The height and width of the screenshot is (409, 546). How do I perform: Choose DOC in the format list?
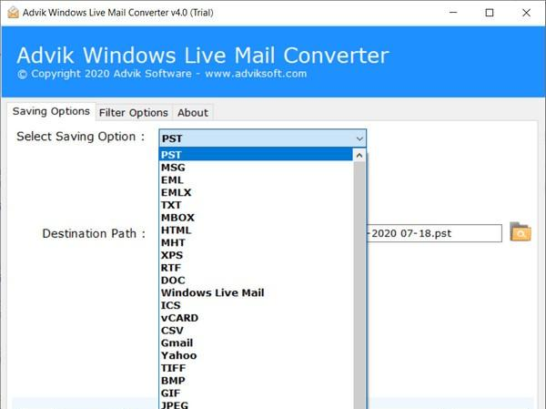(x=256, y=281)
